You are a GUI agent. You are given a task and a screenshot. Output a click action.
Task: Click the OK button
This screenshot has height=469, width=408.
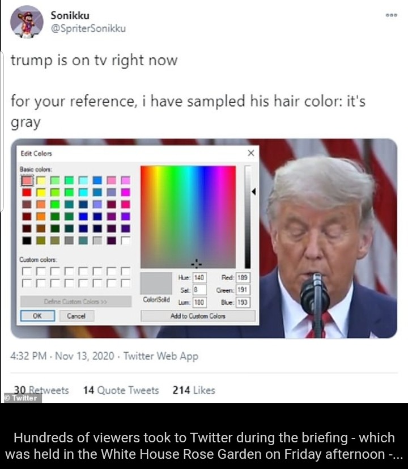[37, 316]
